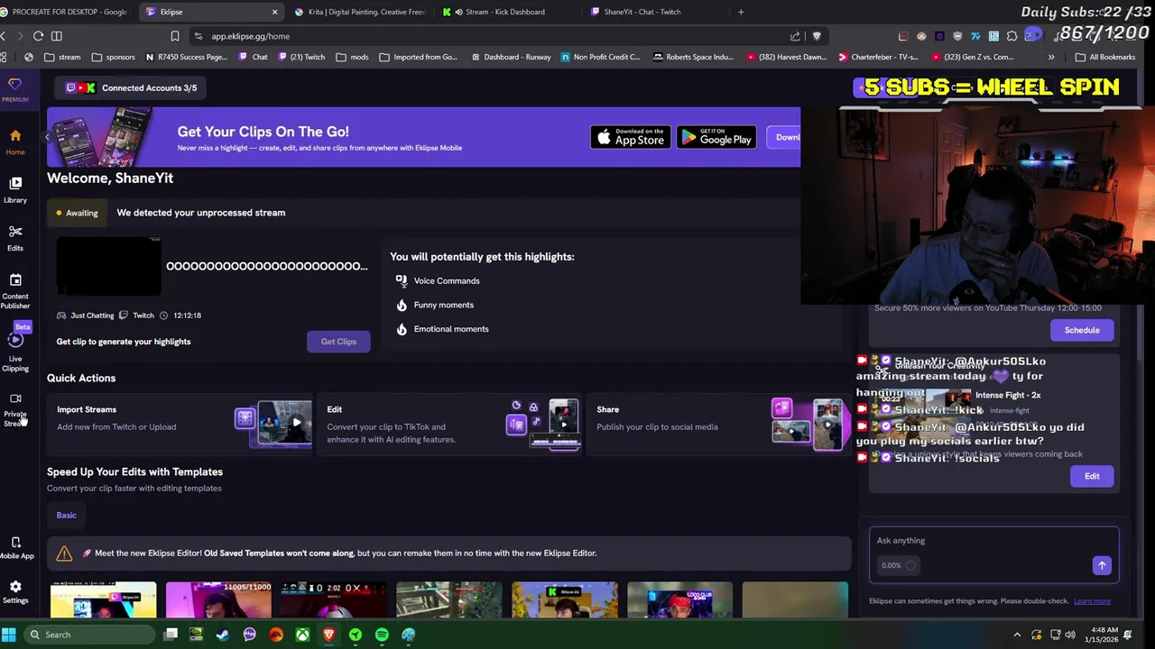Open the Learn more link
The width and height of the screenshot is (1155, 649).
1092,601
